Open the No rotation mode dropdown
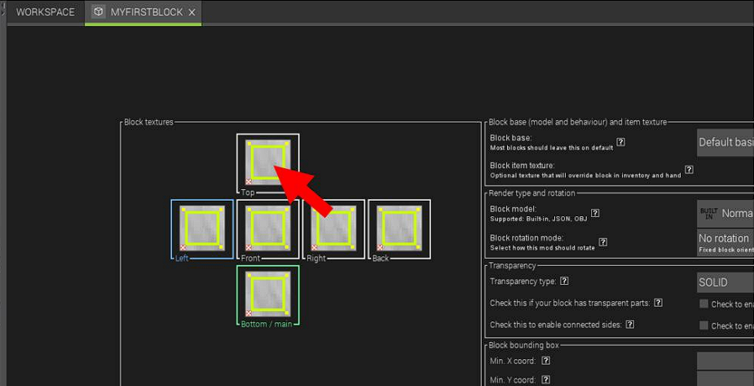This screenshot has height=386, width=754. (x=725, y=242)
